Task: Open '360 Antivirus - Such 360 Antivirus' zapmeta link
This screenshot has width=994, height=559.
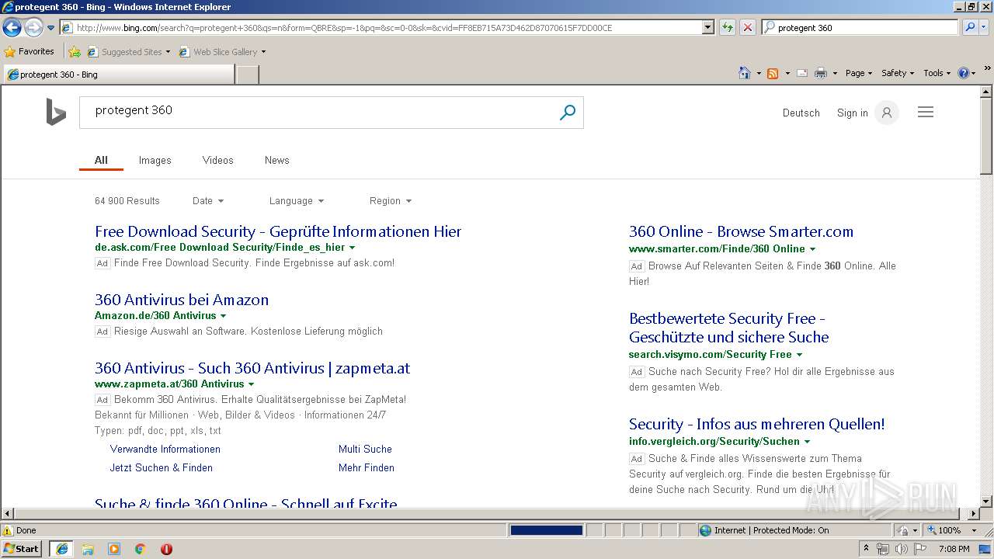Action: point(252,369)
